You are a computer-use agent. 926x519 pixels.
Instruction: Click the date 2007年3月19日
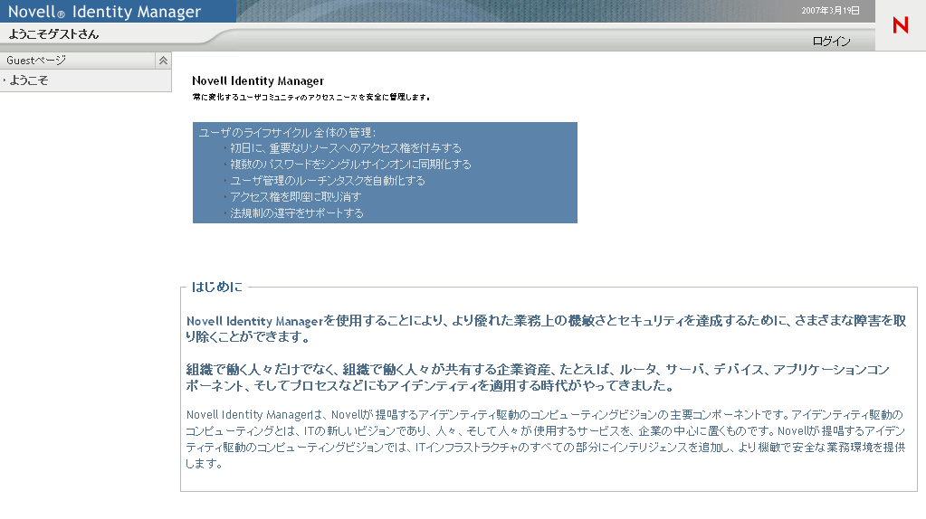pos(830,11)
